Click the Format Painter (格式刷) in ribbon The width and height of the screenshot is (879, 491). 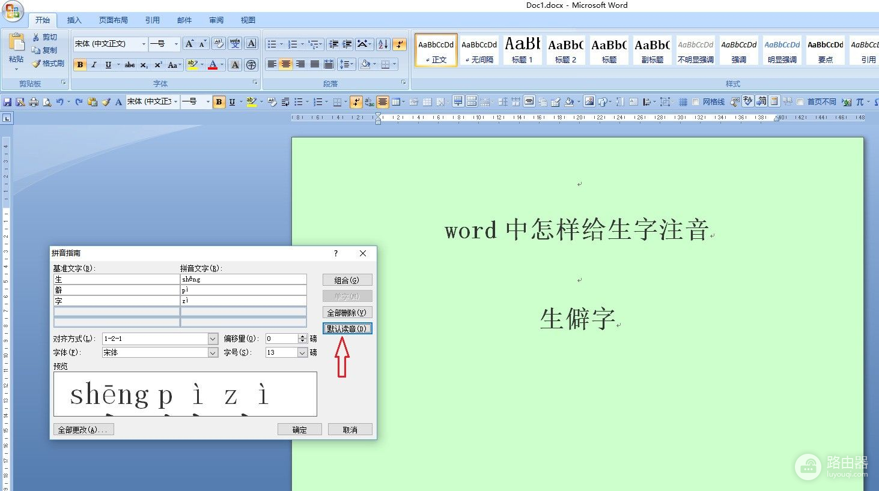[48, 64]
